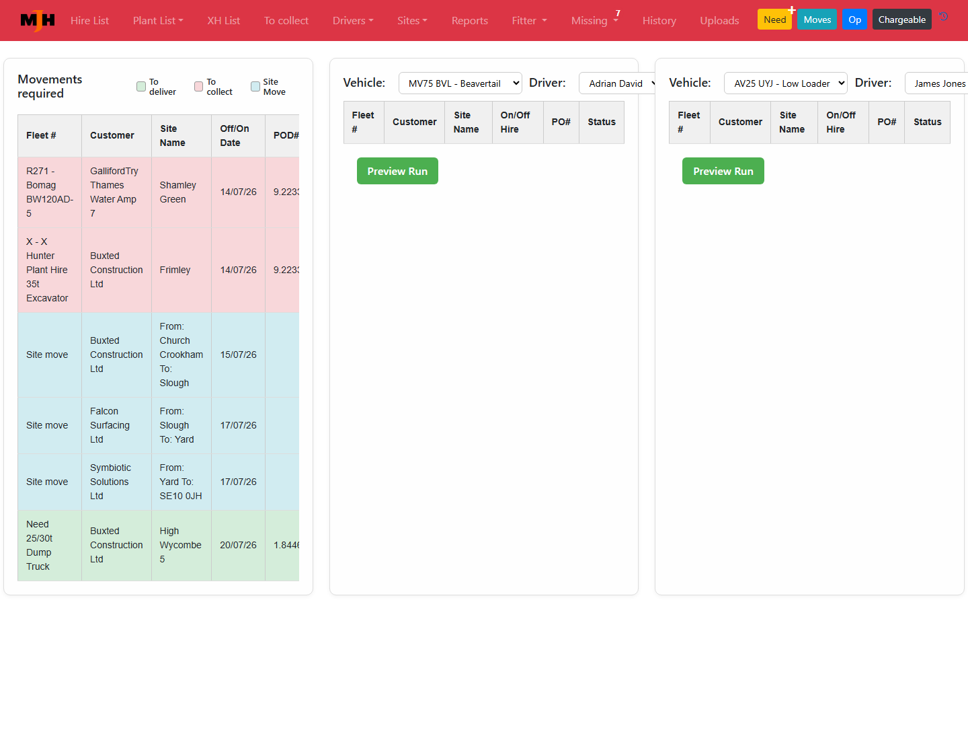Click the plus icon on Need badge
The image size is (968, 740).
(792, 10)
